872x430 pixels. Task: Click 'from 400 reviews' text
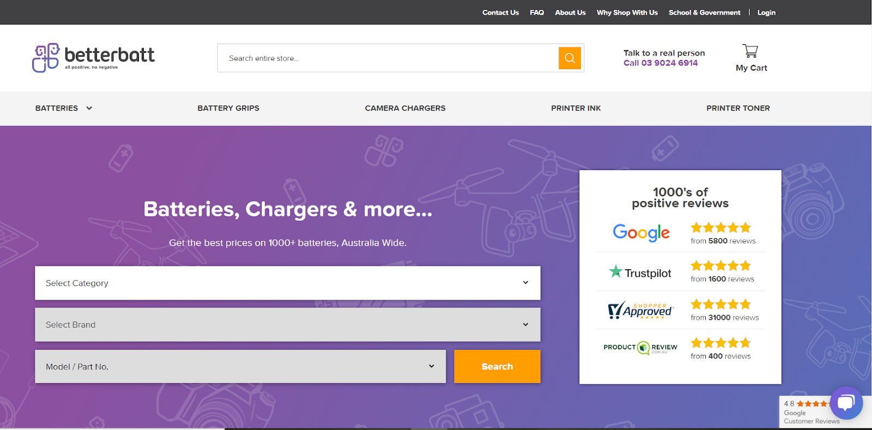[x=720, y=356]
